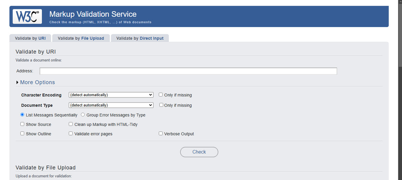Viewport: 402px width, 180px height.
Task: Focus the Address input field
Action: (x=188, y=71)
